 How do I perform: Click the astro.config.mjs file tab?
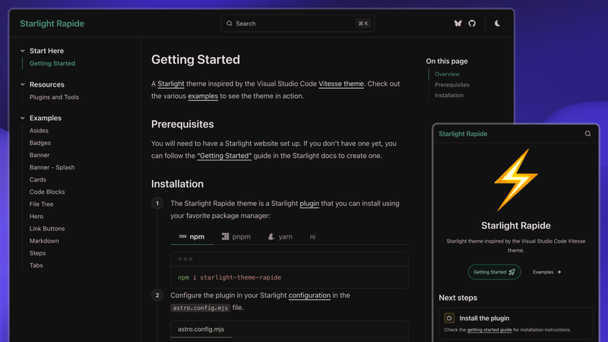[201, 329]
